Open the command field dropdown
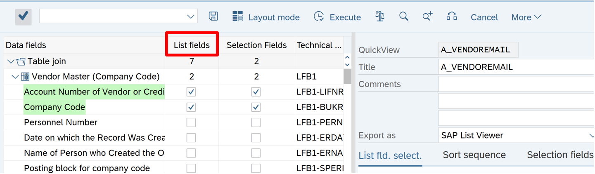Viewport: 595px width, 174px height. coord(190,17)
